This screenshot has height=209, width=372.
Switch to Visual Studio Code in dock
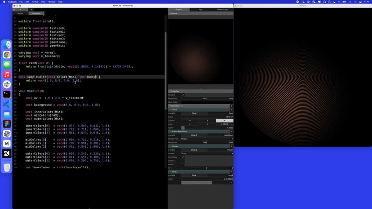point(7,104)
